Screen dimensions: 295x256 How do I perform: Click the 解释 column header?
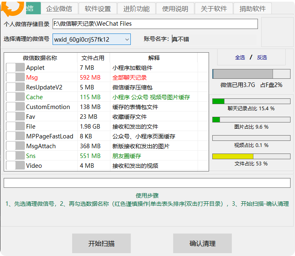154,58
